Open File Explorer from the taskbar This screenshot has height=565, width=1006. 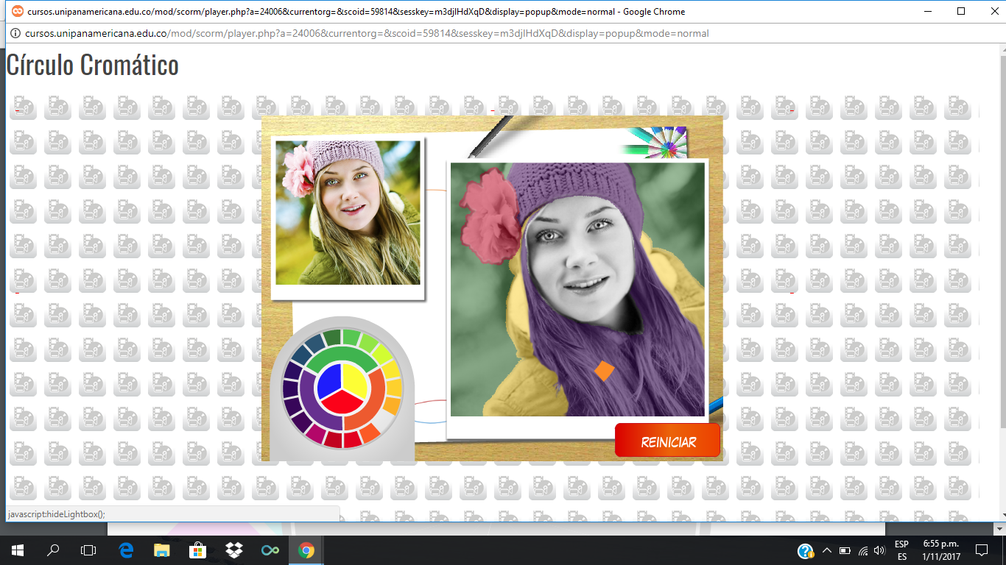(x=162, y=550)
